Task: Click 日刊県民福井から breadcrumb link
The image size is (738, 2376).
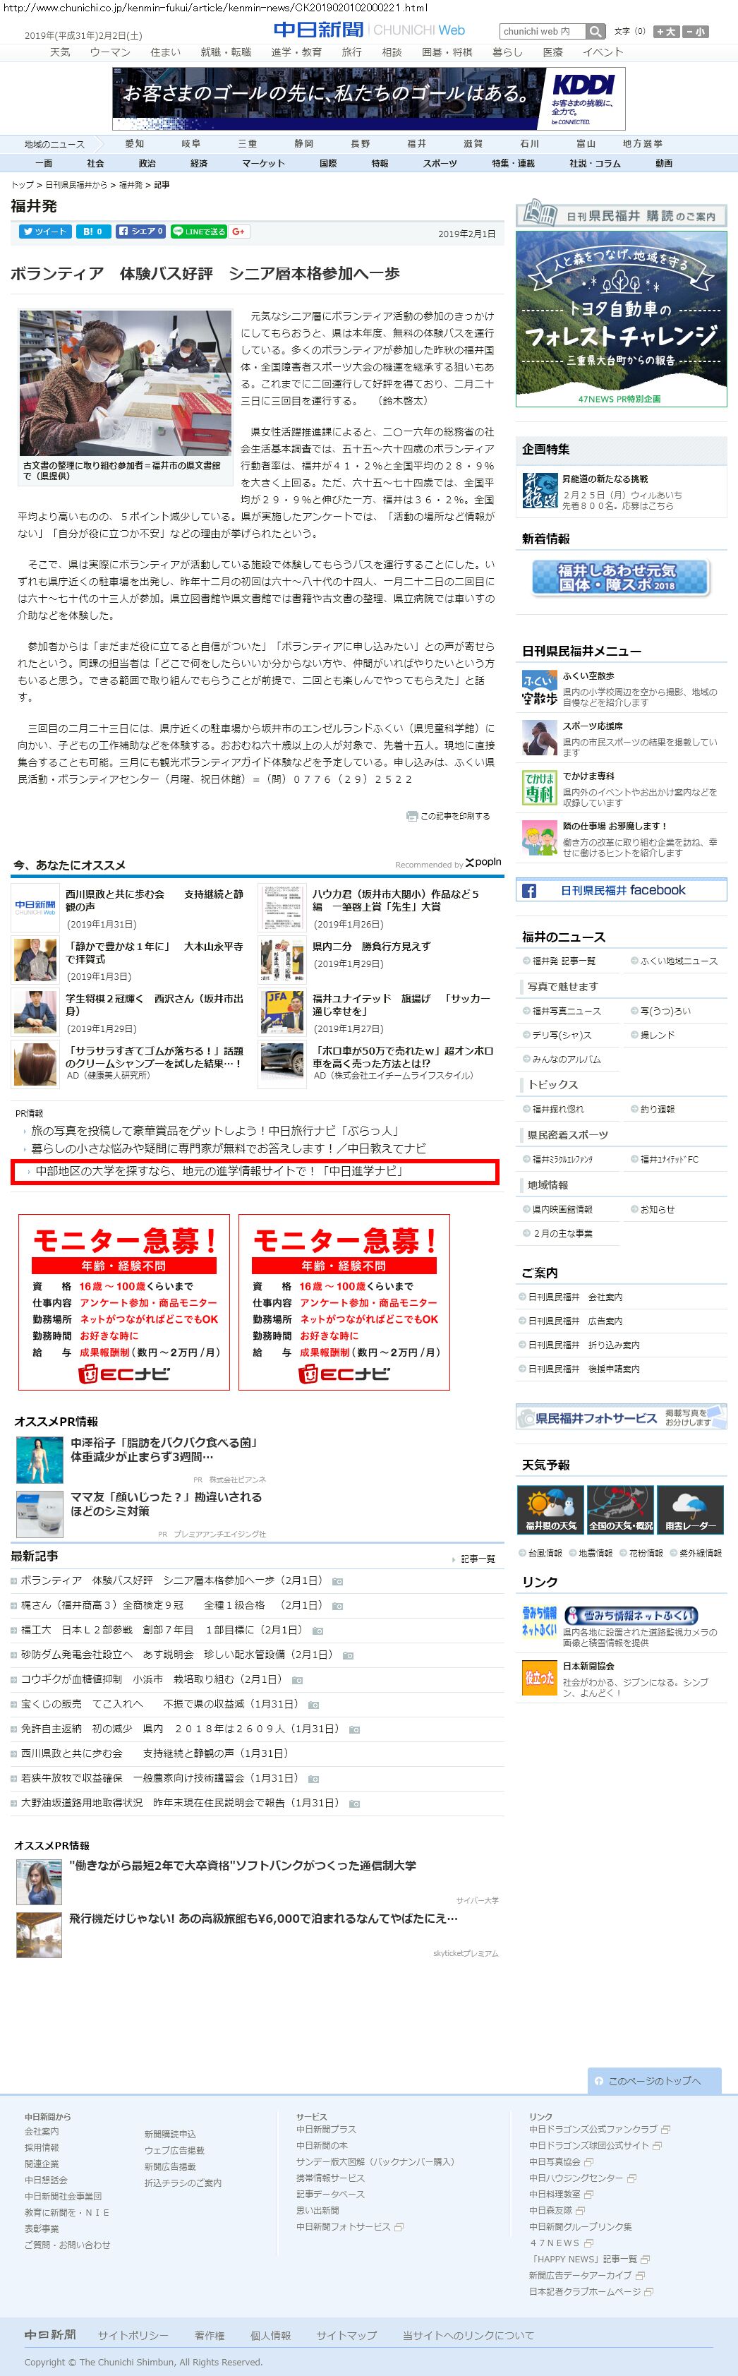Action: click(75, 186)
